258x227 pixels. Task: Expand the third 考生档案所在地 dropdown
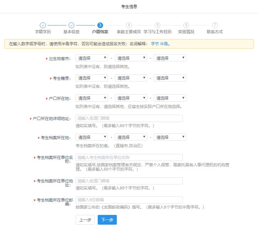point(170,137)
